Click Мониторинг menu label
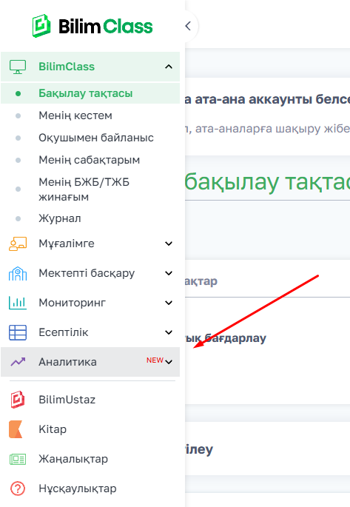 click(72, 303)
